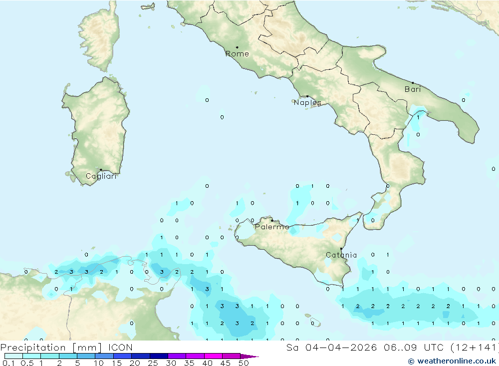Select the 25–30 mm legend swatch
This screenshot has width=499, height=366.
pos(159,356)
